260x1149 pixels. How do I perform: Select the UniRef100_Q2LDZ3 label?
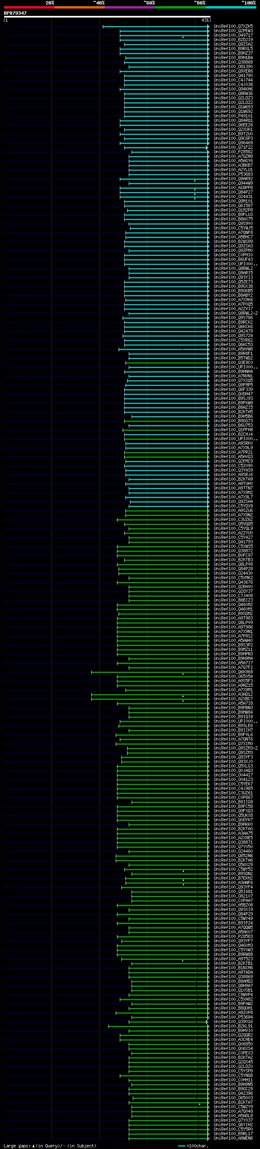pyautogui.click(x=233, y=98)
